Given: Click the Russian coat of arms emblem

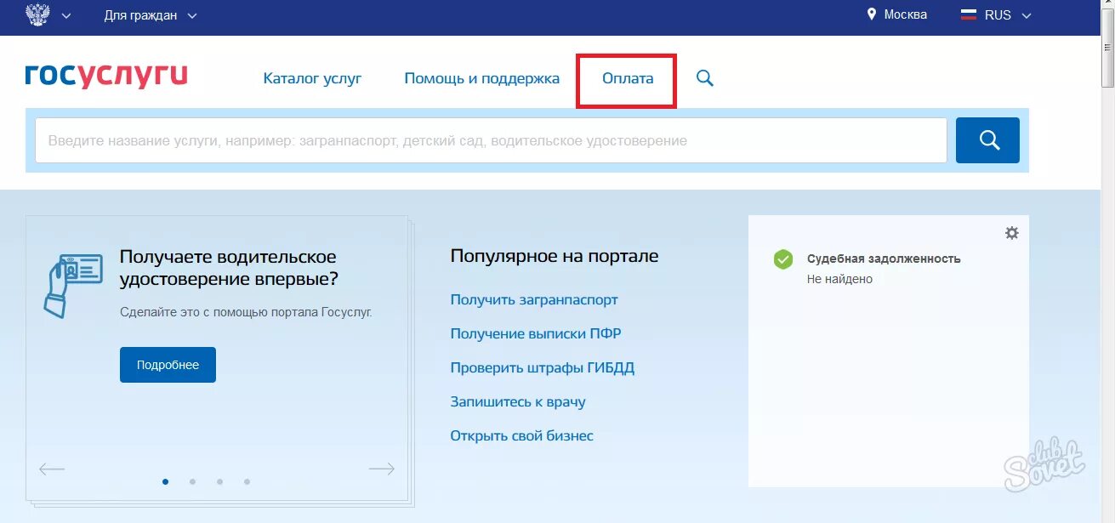Looking at the screenshot, I should [37, 15].
